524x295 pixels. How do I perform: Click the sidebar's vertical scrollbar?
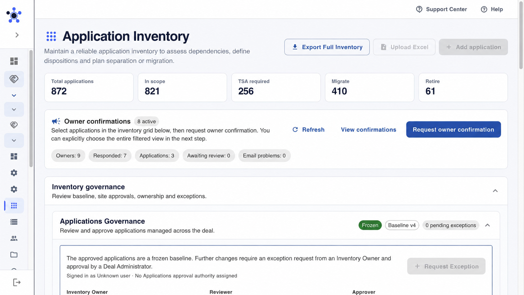(31, 109)
